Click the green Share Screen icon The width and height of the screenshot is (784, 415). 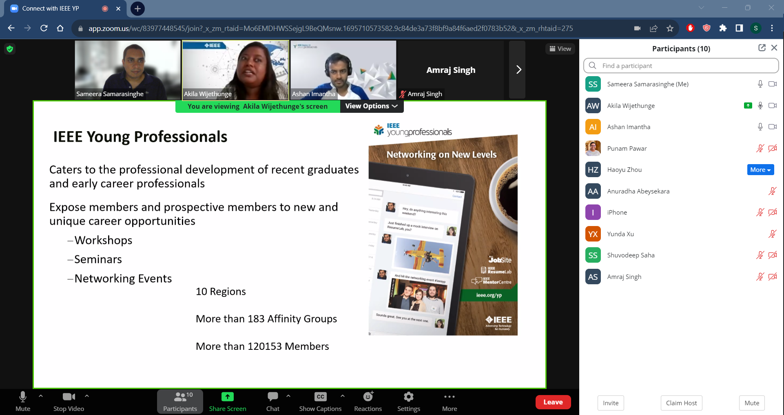(228, 397)
